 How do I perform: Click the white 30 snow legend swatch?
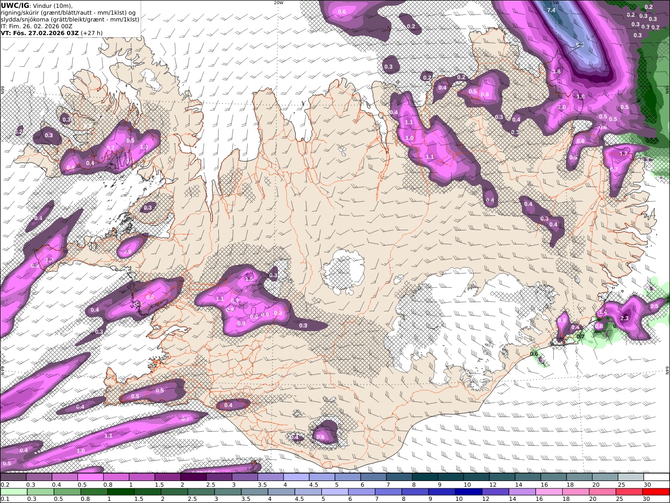coord(656,477)
